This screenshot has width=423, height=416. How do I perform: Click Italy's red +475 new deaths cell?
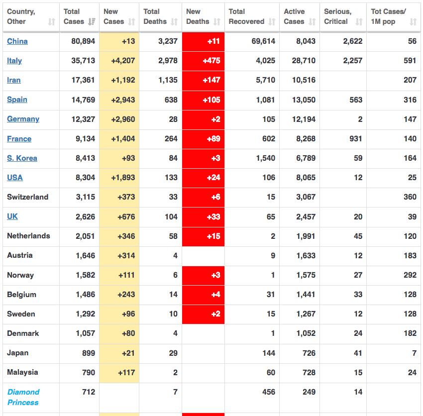pos(203,61)
